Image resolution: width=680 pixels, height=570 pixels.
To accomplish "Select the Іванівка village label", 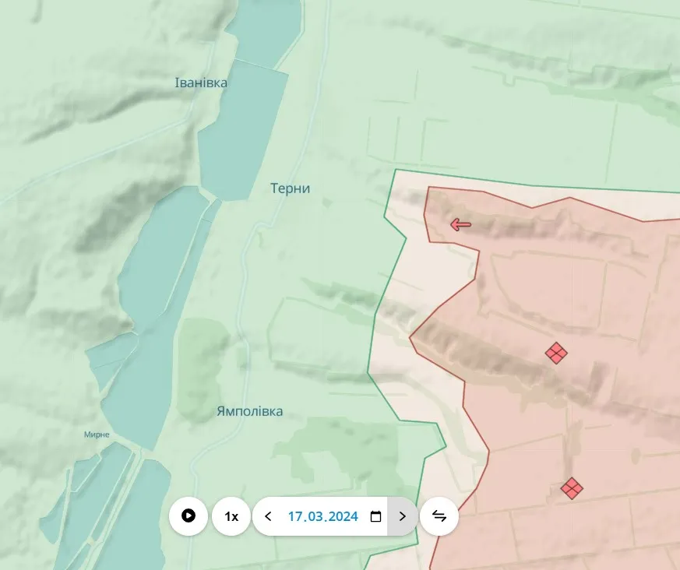I will [201, 83].
